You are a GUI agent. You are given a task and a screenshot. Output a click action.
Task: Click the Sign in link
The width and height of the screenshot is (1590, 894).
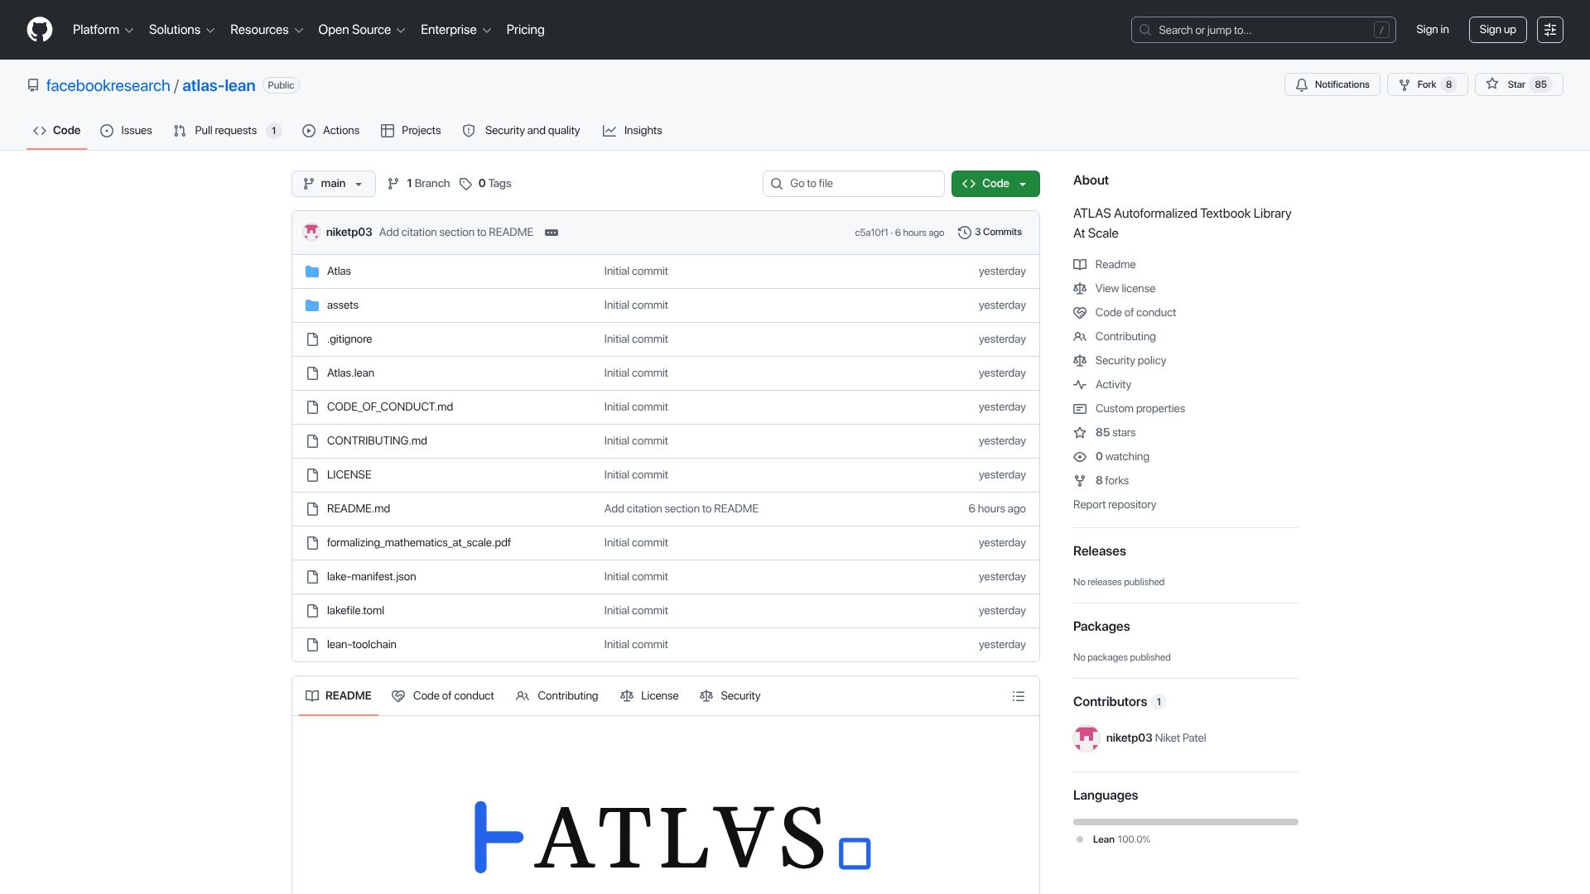(1433, 30)
